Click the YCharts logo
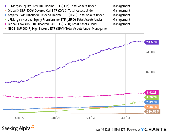Screen dimensions: 169x133 point(153,129)
